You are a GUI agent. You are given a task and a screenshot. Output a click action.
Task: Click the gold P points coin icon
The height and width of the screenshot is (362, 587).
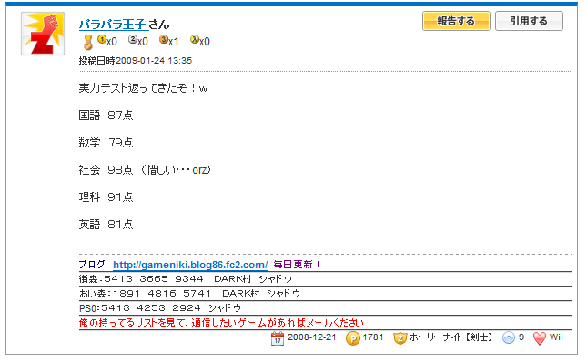[352, 338]
